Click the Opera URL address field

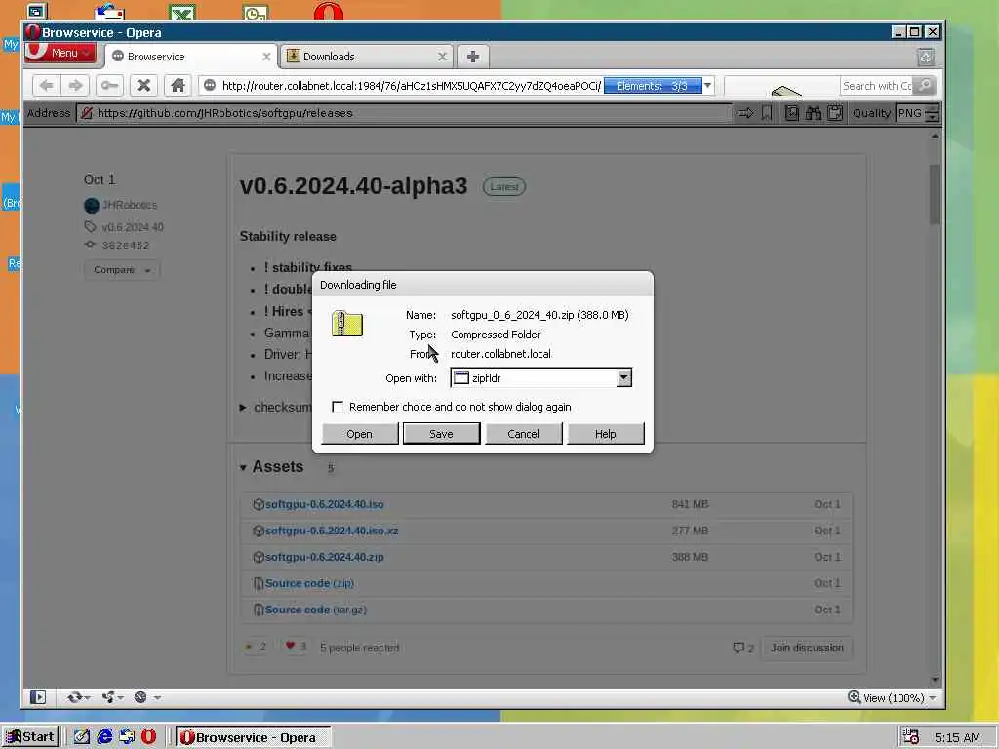pos(411,86)
